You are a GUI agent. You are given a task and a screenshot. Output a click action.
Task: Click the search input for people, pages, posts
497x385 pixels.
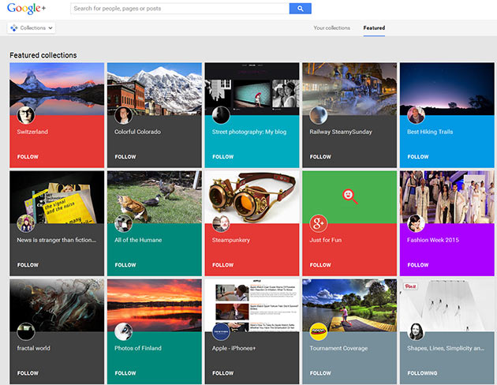tap(179, 9)
